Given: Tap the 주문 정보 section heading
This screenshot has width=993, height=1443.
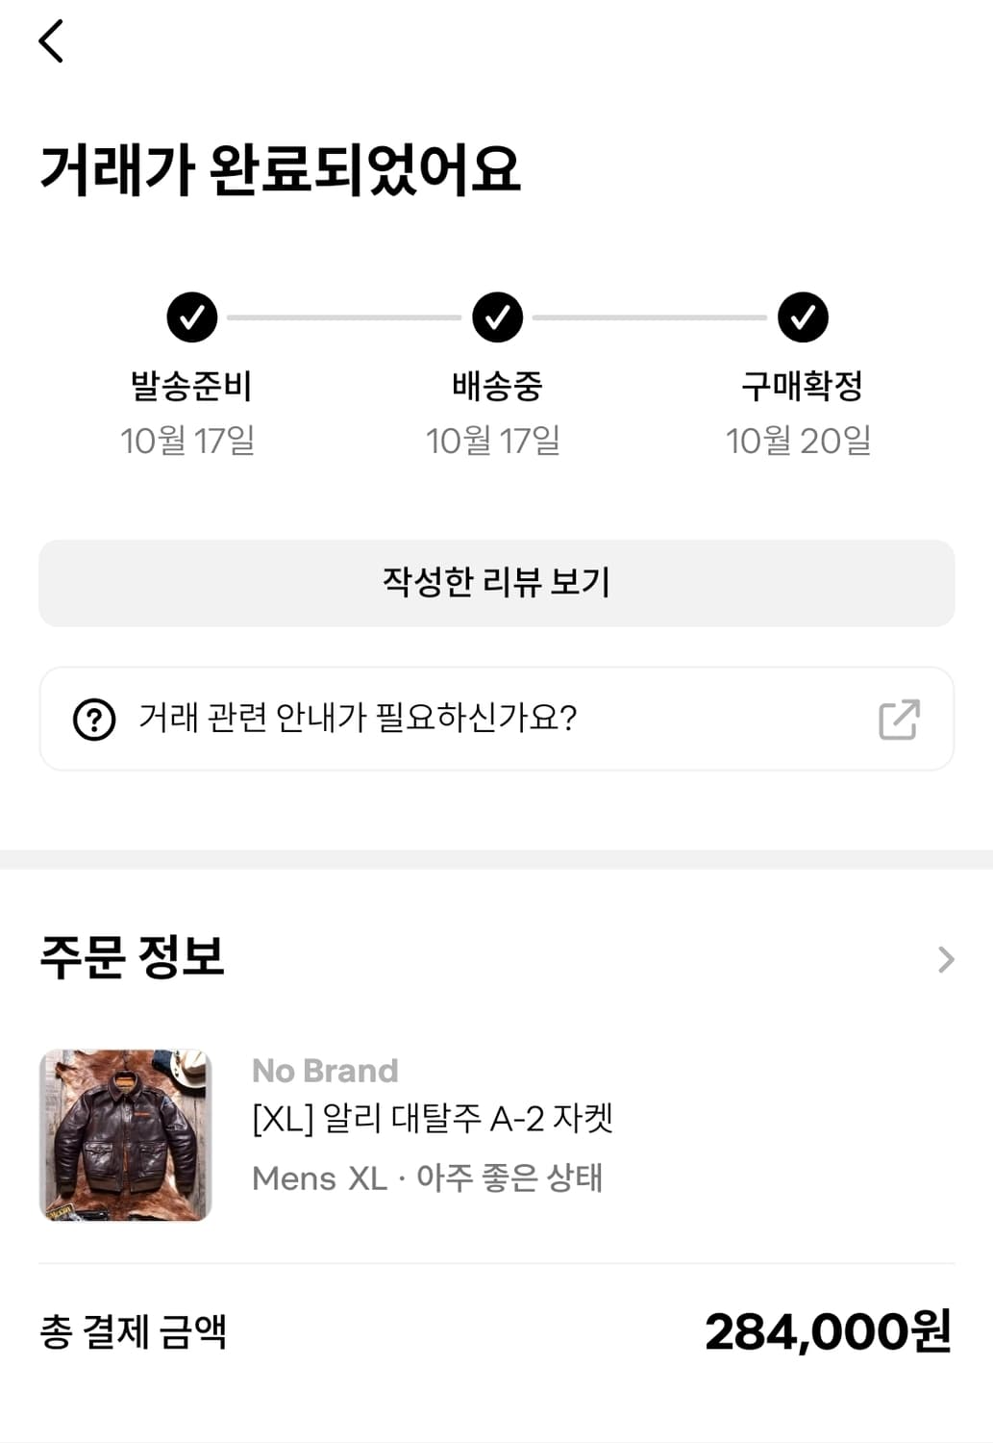Looking at the screenshot, I should click(133, 957).
